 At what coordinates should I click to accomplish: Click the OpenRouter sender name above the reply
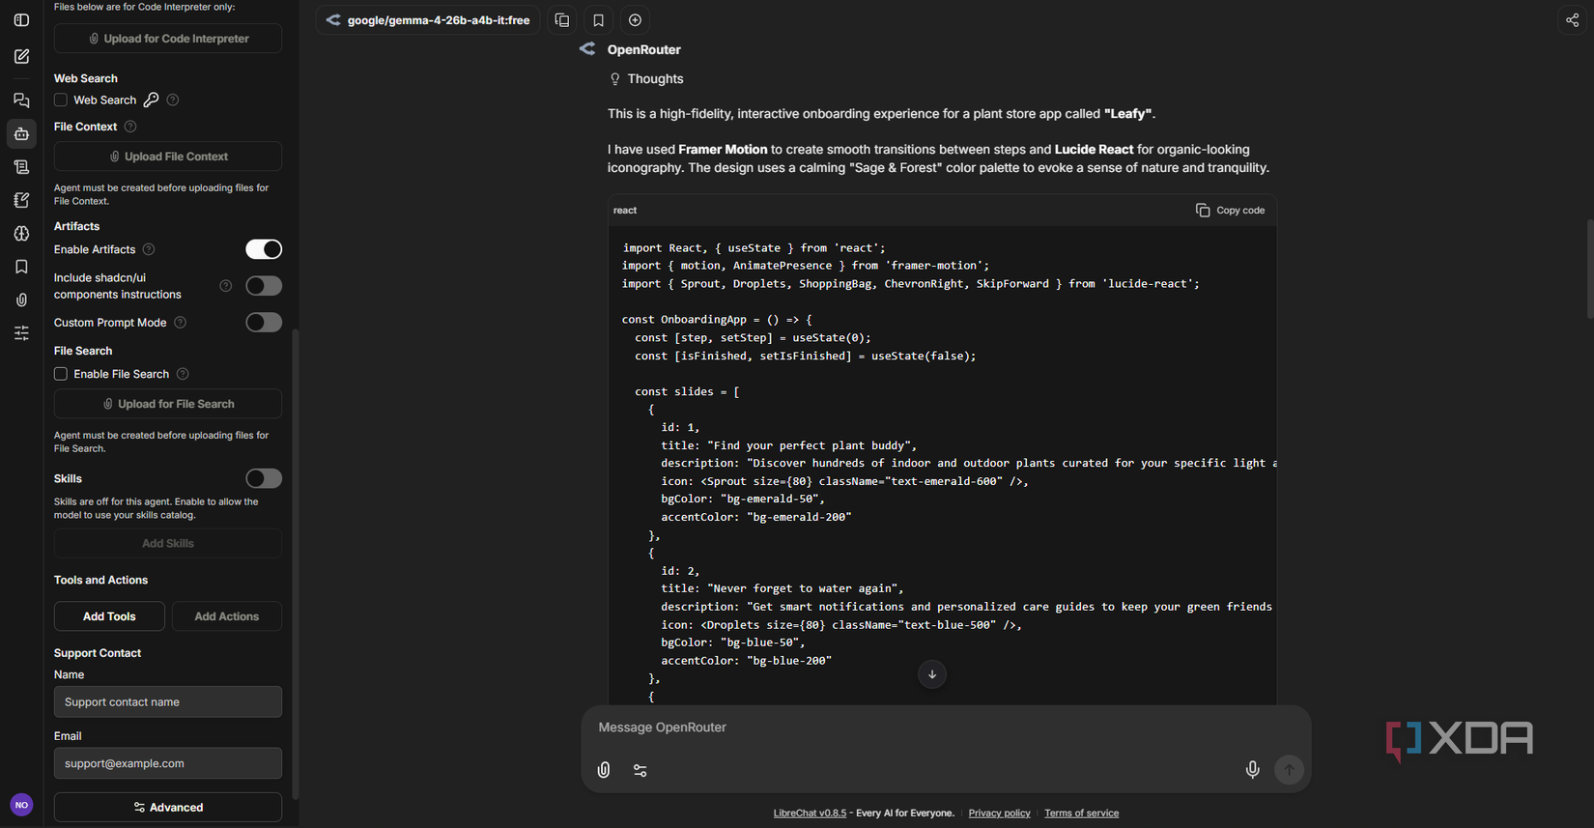[643, 49]
